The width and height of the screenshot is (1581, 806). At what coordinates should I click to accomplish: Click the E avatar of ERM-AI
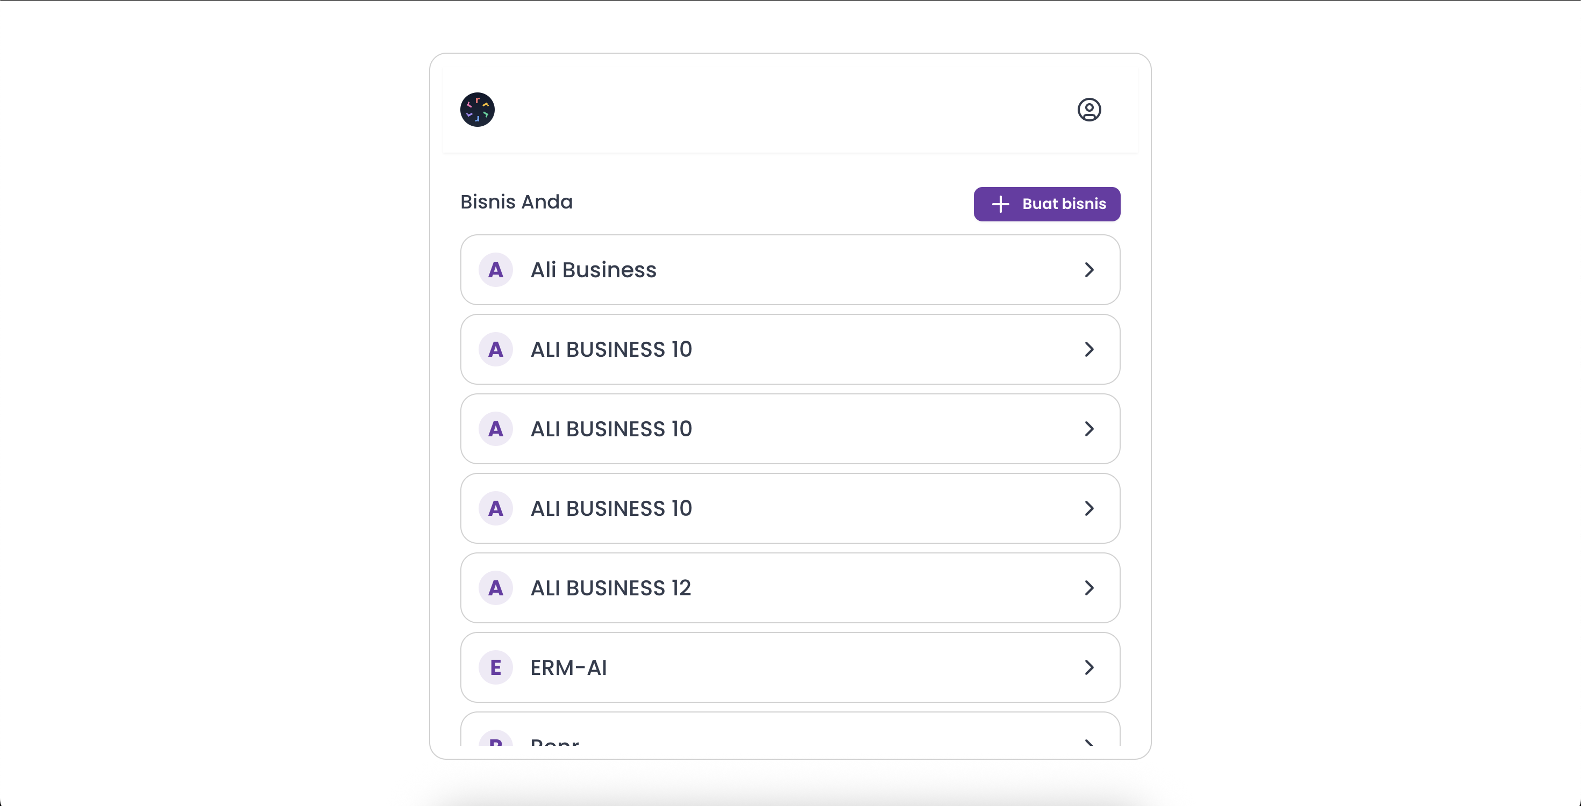(x=496, y=667)
